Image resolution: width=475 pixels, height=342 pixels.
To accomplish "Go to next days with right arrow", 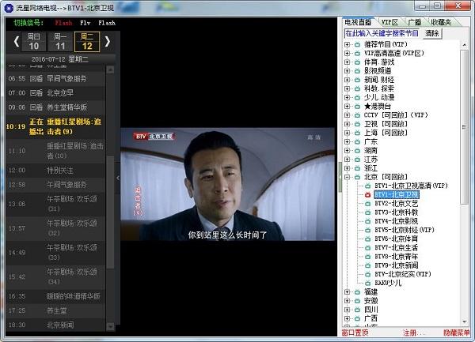I will coord(107,41).
